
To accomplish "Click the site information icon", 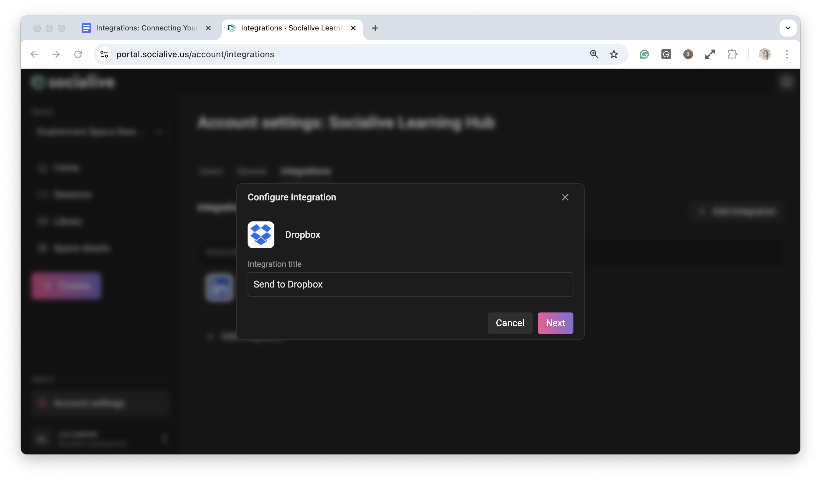I will point(104,54).
